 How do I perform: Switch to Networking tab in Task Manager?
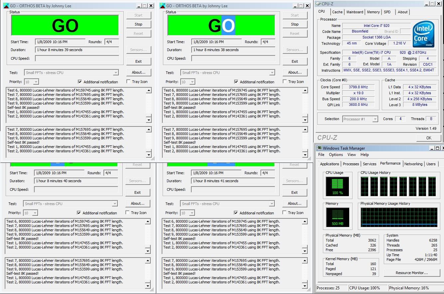click(x=413, y=164)
